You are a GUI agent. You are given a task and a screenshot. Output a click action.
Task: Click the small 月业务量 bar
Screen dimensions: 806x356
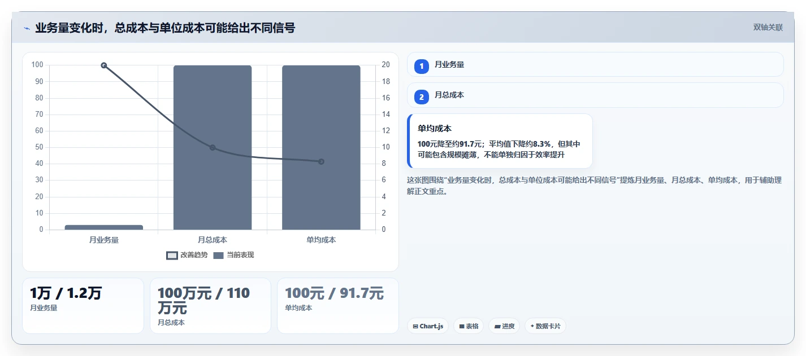[104, 227]
